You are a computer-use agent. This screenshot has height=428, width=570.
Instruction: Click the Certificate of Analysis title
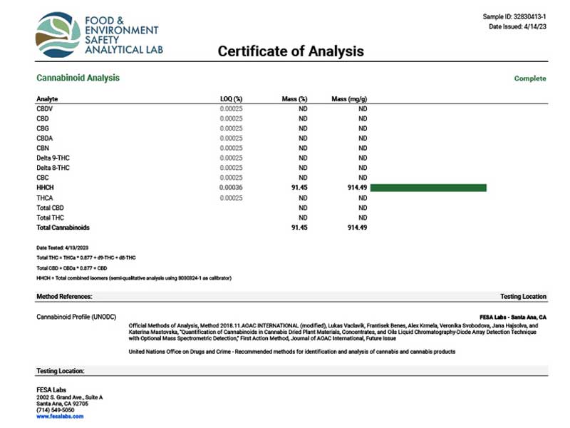(x=291, y=51)
